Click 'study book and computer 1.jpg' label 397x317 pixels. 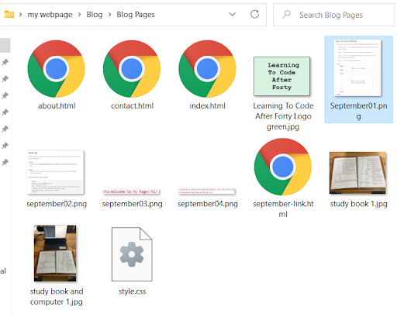click(57, 297)
